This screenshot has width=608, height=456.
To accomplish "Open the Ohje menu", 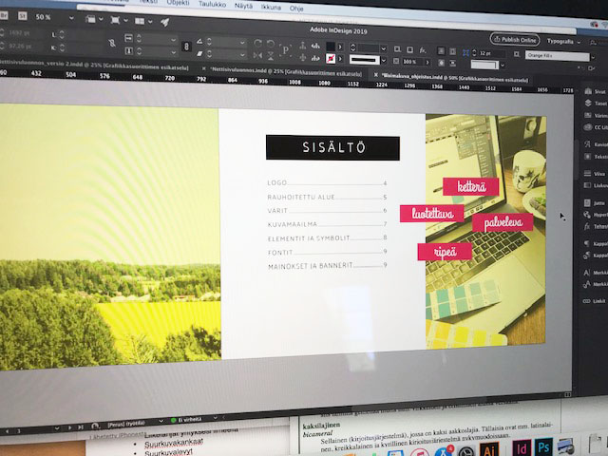I will tap(296, 9).
